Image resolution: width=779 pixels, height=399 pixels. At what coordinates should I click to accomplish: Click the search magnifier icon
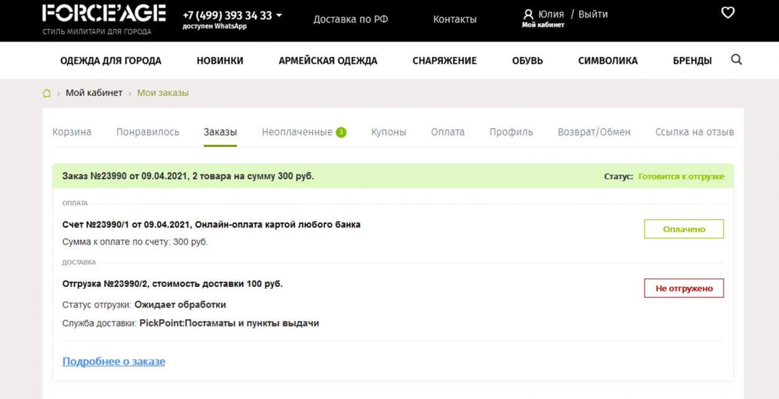pyautogui.click(x=736, y=60)
